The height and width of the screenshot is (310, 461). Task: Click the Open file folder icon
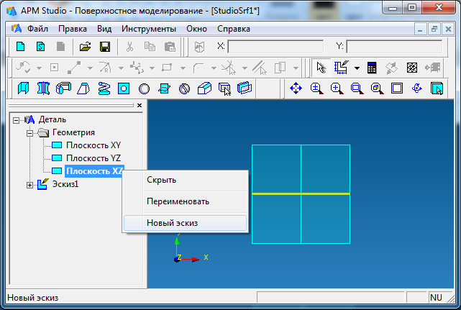pos(85,47)
